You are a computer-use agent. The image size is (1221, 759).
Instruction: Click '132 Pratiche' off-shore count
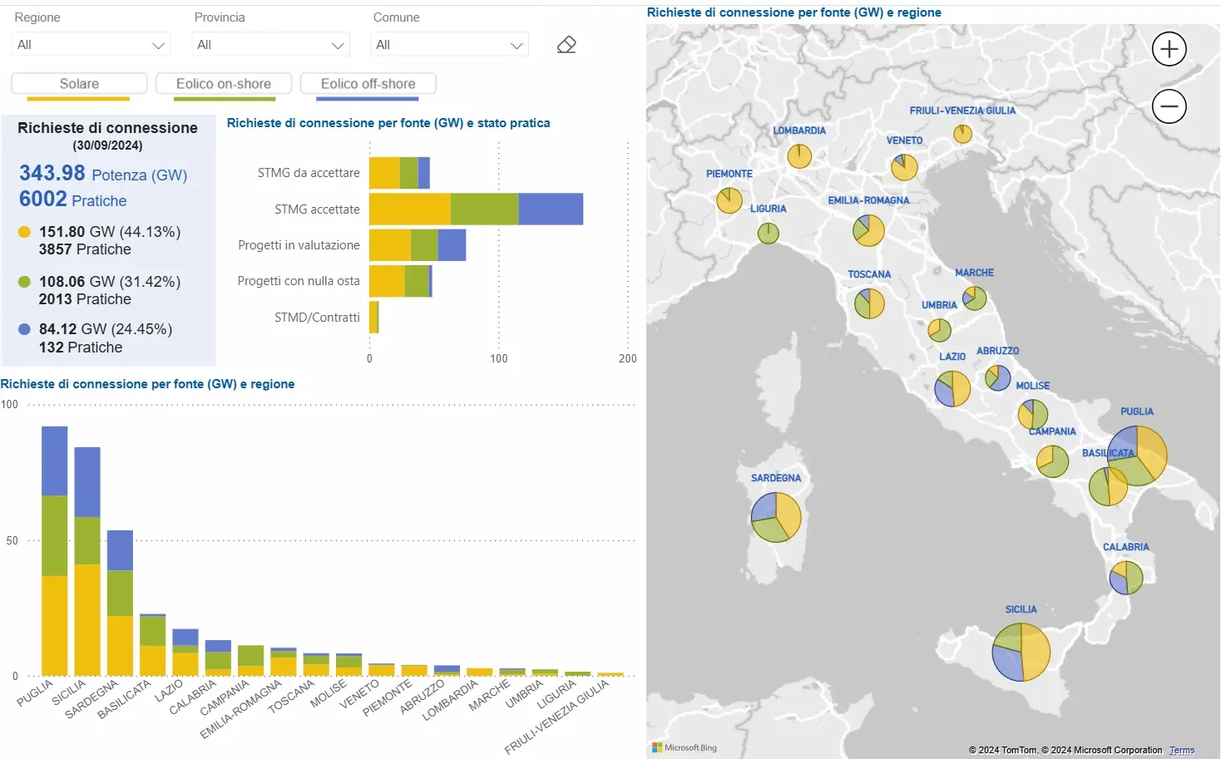coord(81,347)
